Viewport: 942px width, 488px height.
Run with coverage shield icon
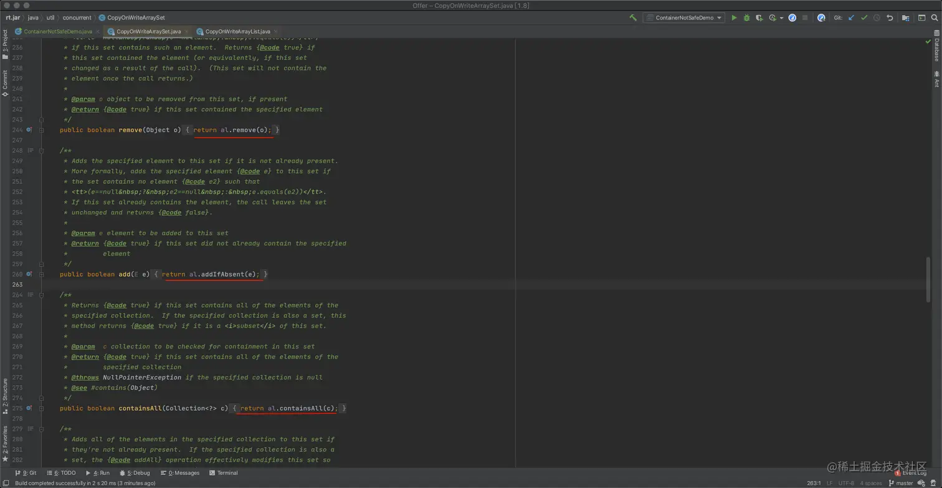[759, 18]
